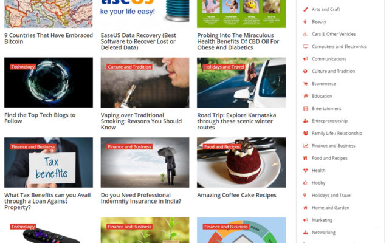Go to the Marketing category

pos(322,220)
